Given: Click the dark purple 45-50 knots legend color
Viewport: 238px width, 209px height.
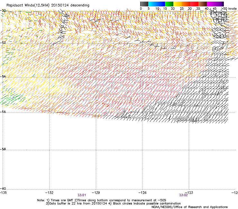Looking at the screenshot, I should tap(219, 4).
